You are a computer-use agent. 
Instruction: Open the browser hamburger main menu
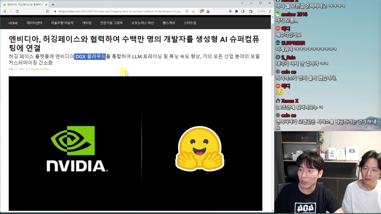coord(270,11)
